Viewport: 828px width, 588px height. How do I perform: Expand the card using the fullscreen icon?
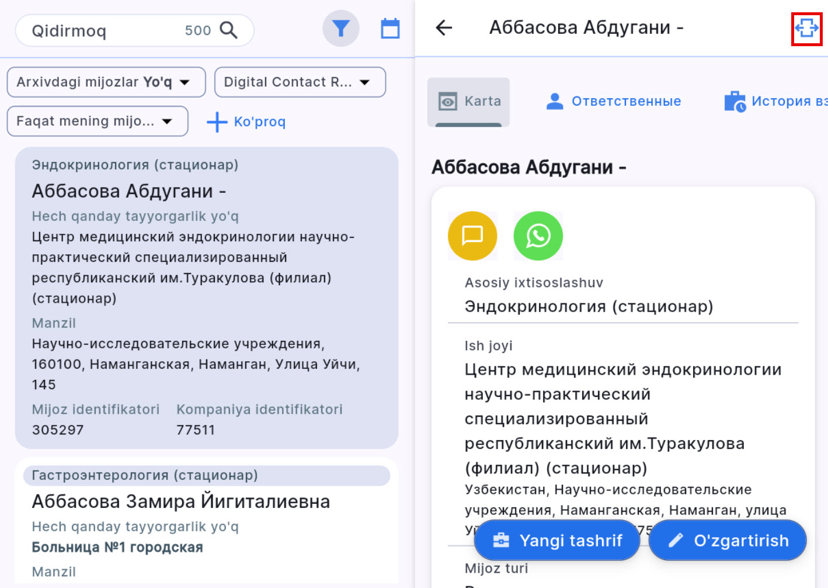[806, 27]
